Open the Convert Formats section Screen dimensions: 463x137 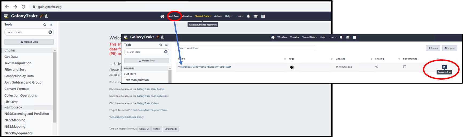17,89
